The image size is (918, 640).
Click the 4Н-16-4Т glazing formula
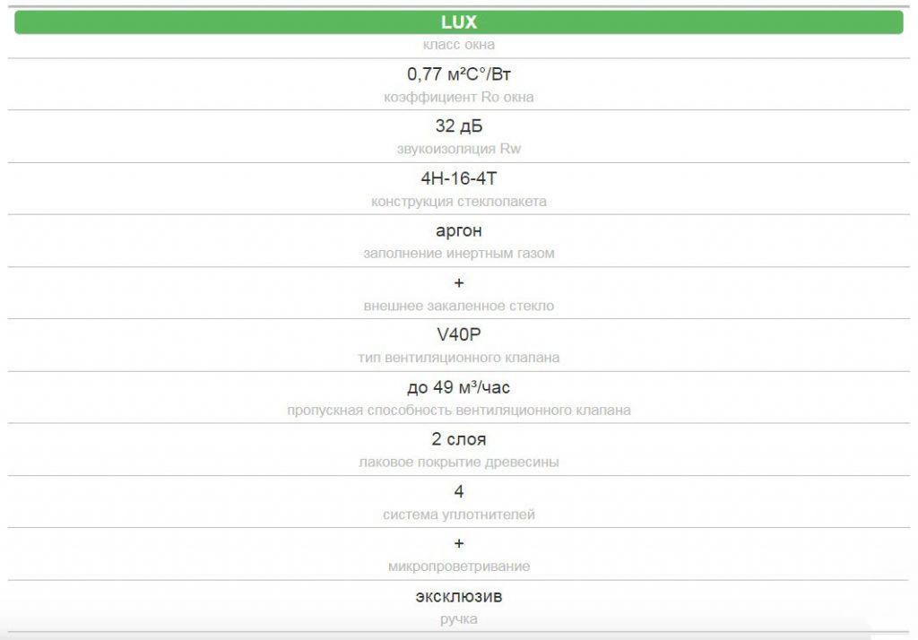pos(459,178)
